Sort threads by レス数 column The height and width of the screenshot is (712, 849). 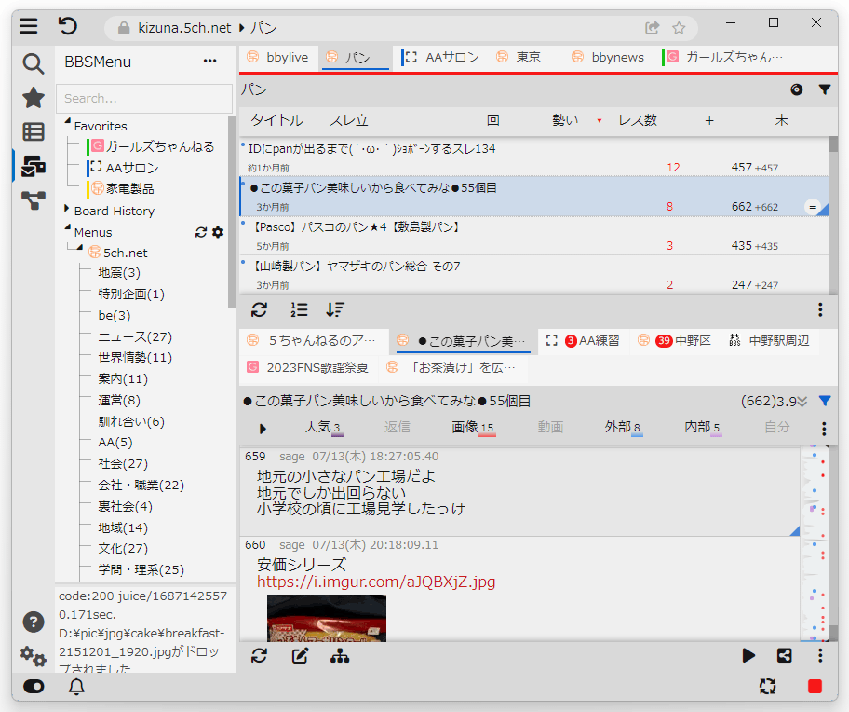coord(638,119)
